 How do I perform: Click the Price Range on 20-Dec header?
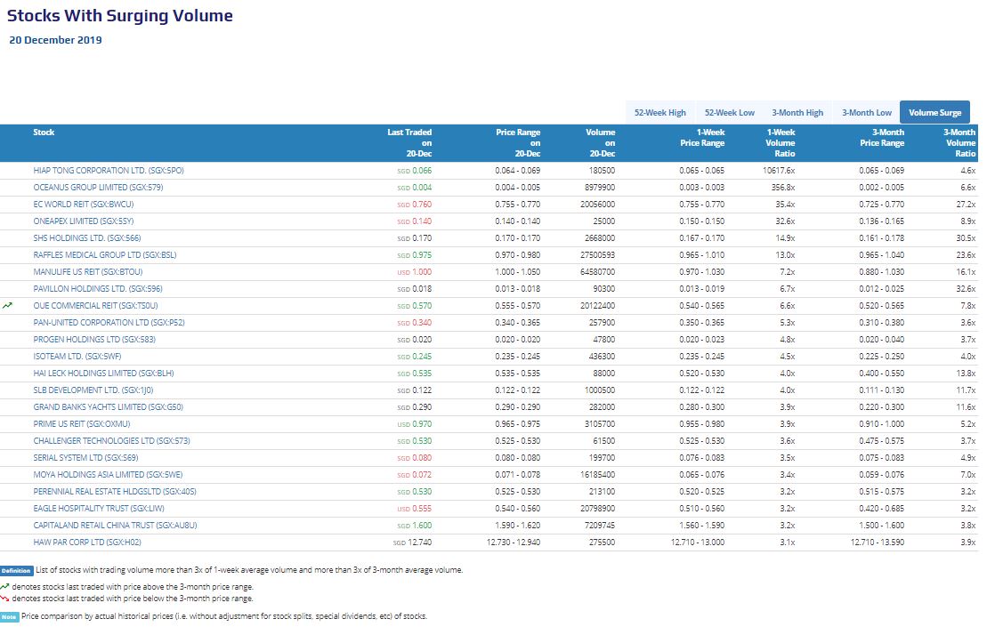518,142
